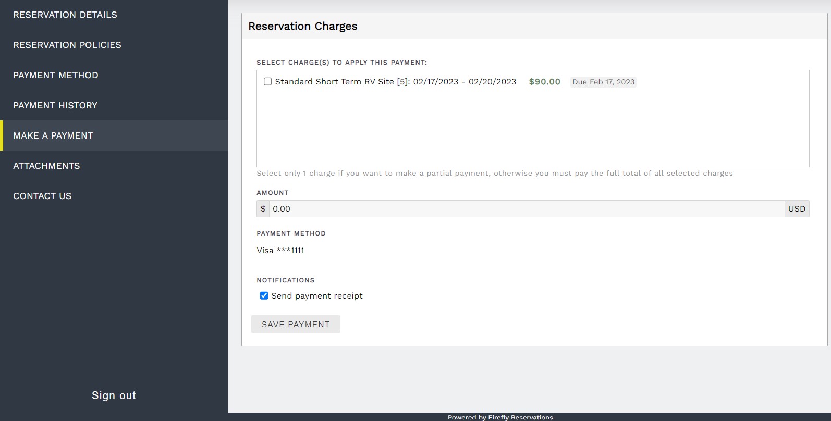Click the Send payment receipt label text

317,296
